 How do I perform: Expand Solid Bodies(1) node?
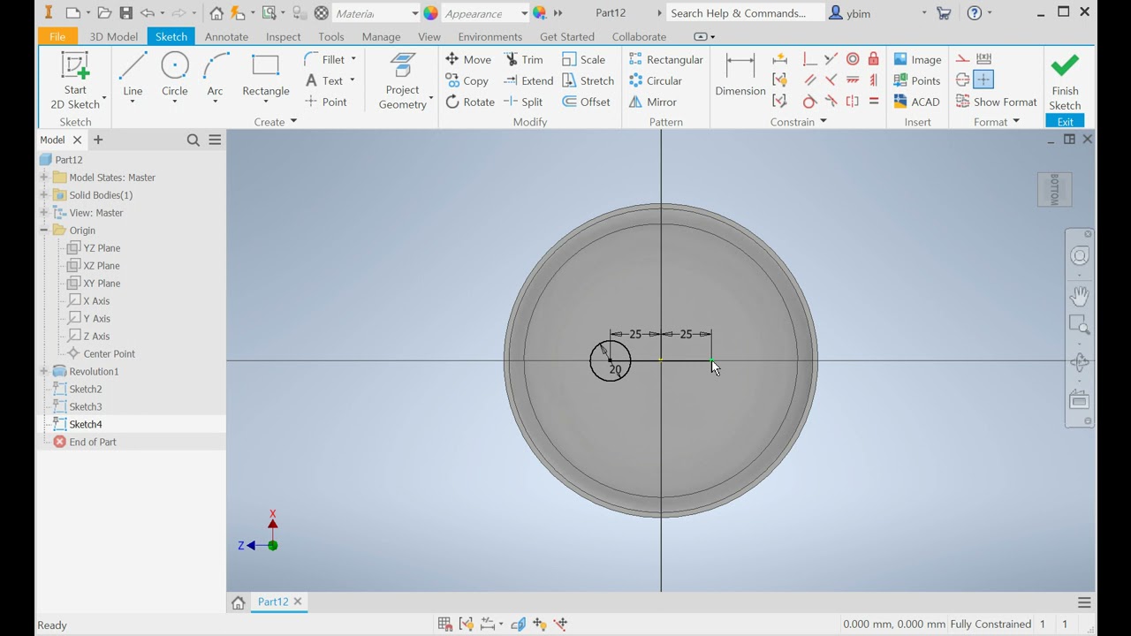tap(44, 195)
